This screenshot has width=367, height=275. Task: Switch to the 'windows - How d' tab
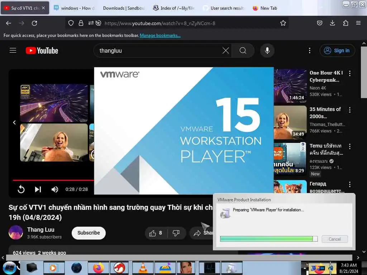[x=74, y=8]
